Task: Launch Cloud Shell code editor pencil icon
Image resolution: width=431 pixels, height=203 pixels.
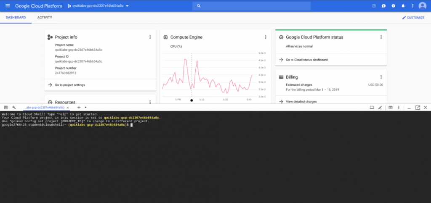Action: [380, 108]
